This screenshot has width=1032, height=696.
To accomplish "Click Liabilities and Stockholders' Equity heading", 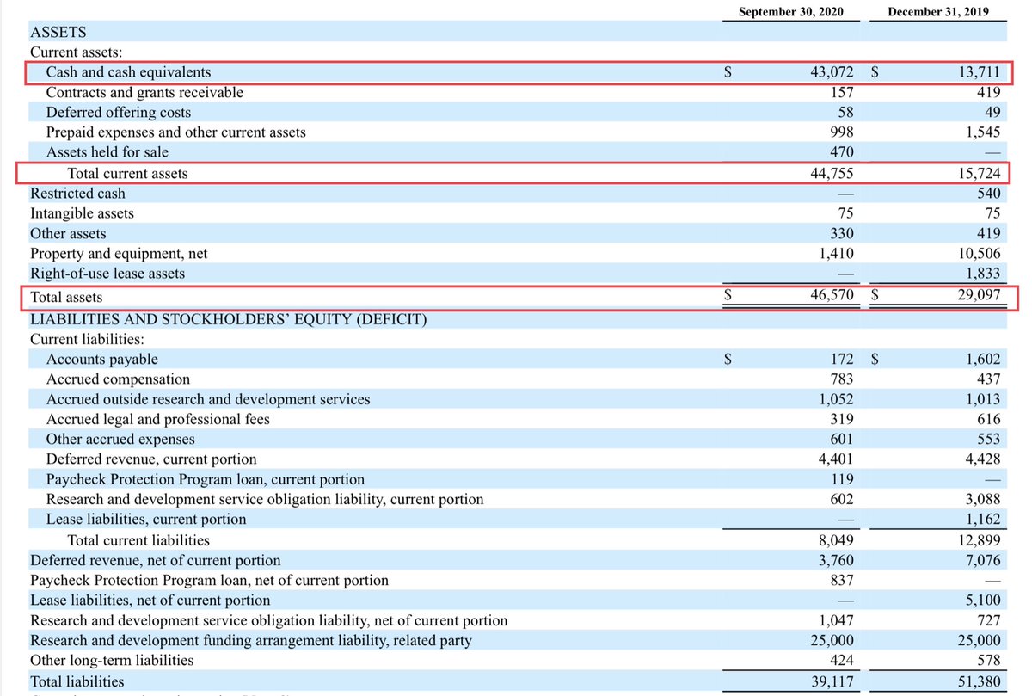I will coord(228,320).
